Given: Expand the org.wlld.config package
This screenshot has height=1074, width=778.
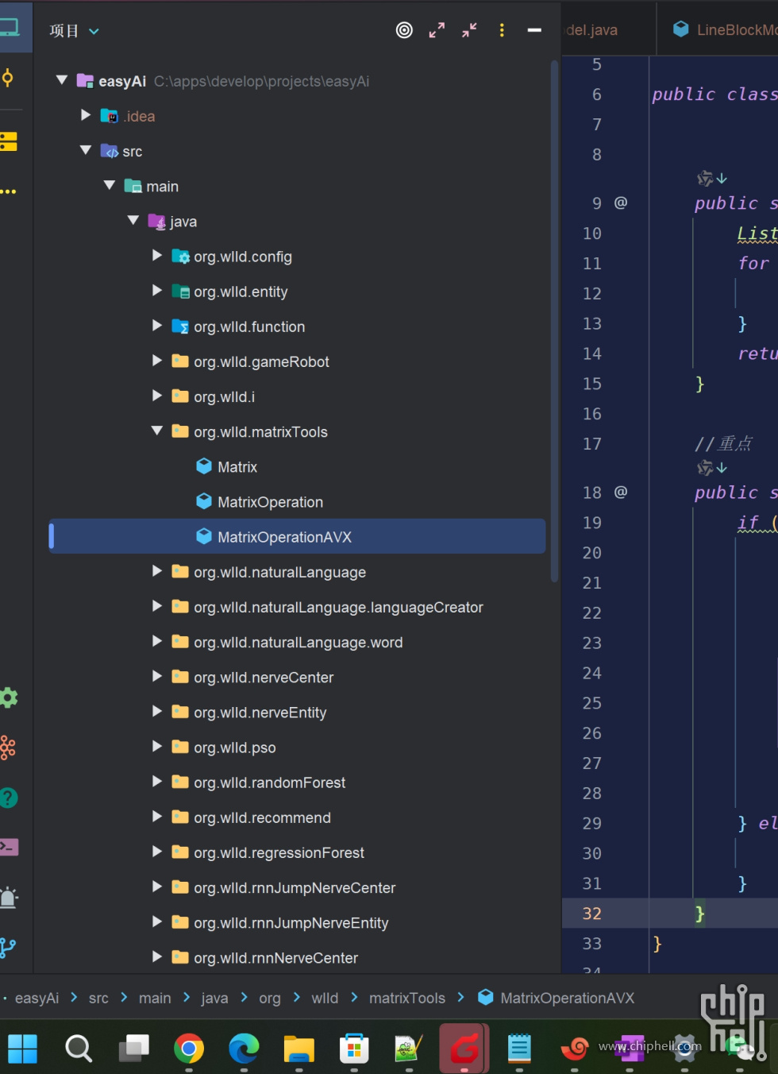Looking at the screenshot, I should pos(156,255).
